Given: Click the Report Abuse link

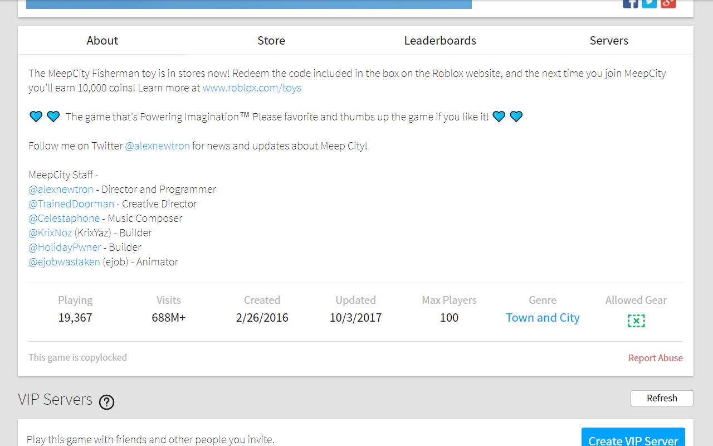Looking at the screenshot, I should click(x=656, y=358).
